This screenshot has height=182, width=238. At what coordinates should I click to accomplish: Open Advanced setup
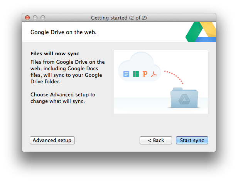coord(52,140)
